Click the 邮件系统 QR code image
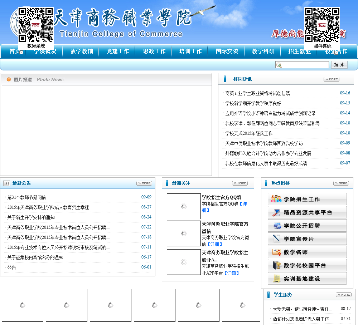The width and height of the screenshot is (358, 325). coord(322,25)
